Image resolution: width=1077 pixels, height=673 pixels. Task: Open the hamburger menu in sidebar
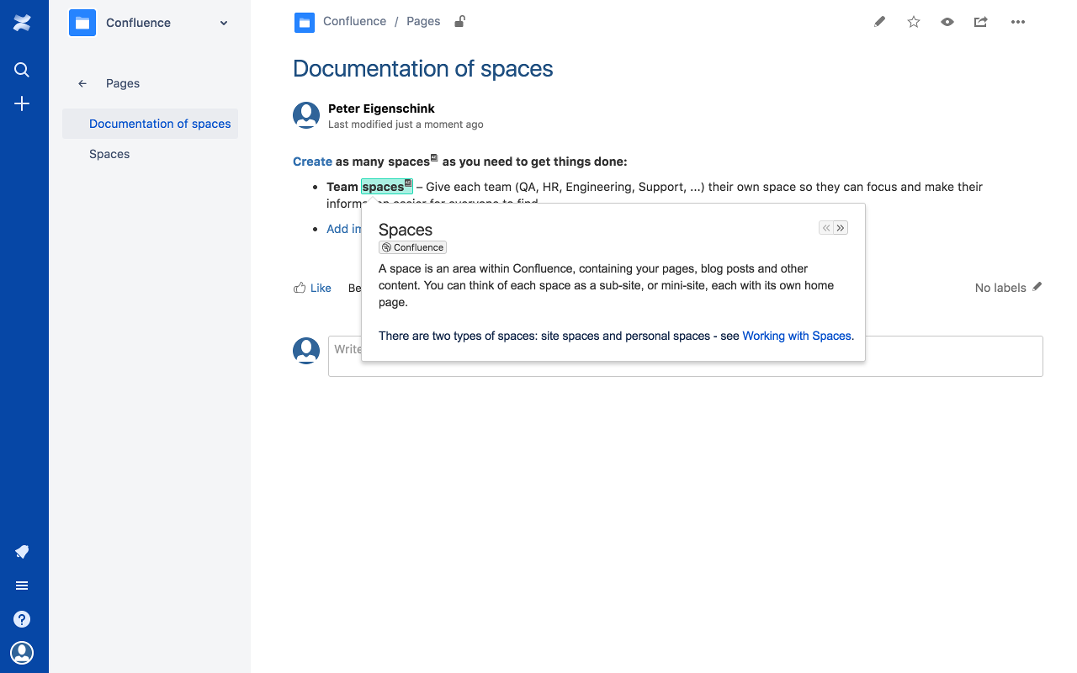(22, 585)
